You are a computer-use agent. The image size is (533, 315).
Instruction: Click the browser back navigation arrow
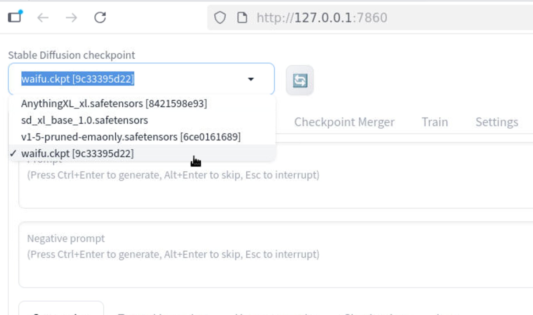coord(43,17)
